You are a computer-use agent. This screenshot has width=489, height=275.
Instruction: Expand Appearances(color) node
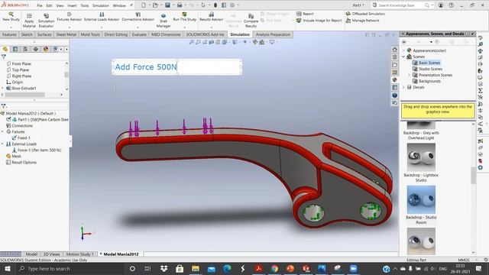(403, 50)
